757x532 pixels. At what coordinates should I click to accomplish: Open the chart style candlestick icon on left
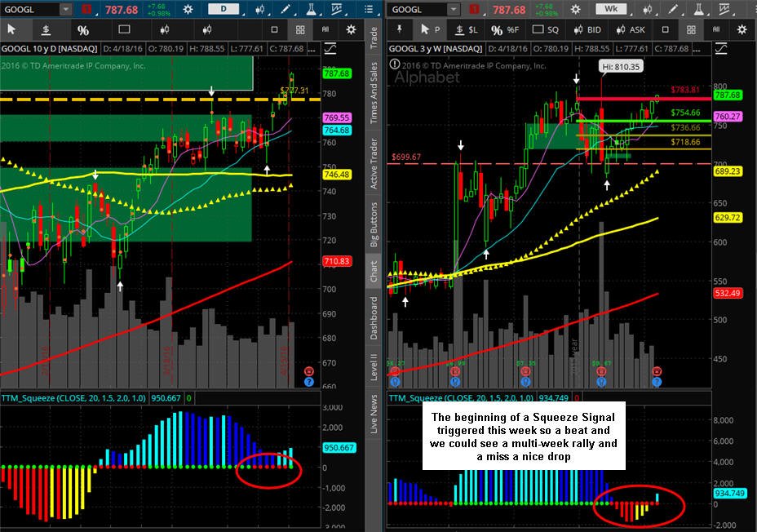pos(261,9)
